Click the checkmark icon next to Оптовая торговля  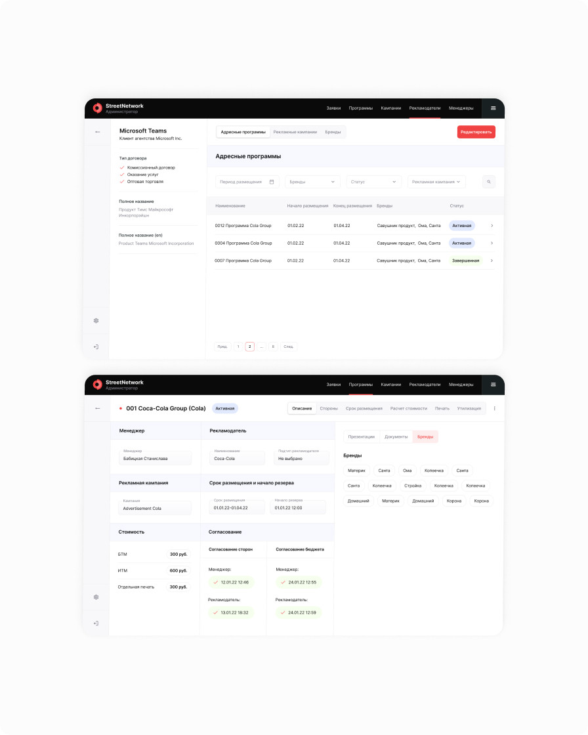click(x=122, y=182)
